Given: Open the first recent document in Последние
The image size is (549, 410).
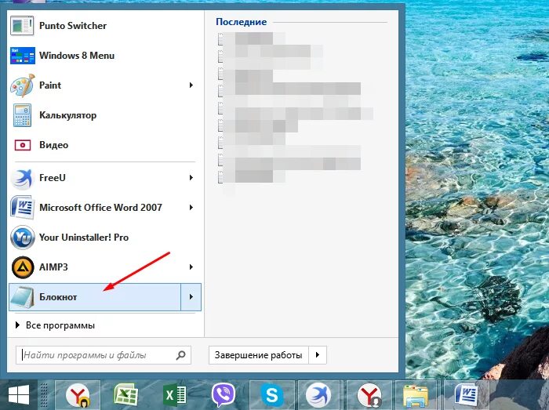Looking at the screenshot, I should [x=252, y=38].
